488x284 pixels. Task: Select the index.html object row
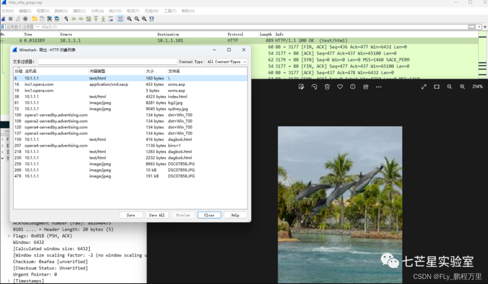click(130, 97)
